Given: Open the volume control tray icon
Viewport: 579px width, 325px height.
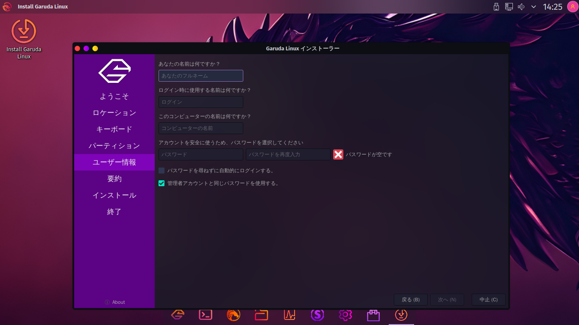Looking at the screenshot, I should click(521, 7).
